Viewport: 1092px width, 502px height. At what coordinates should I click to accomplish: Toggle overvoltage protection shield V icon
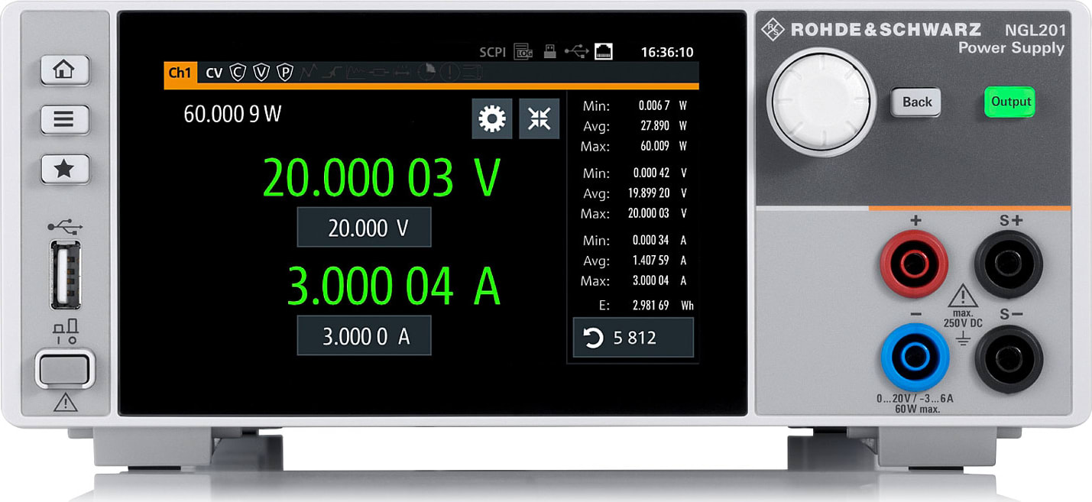261,73
